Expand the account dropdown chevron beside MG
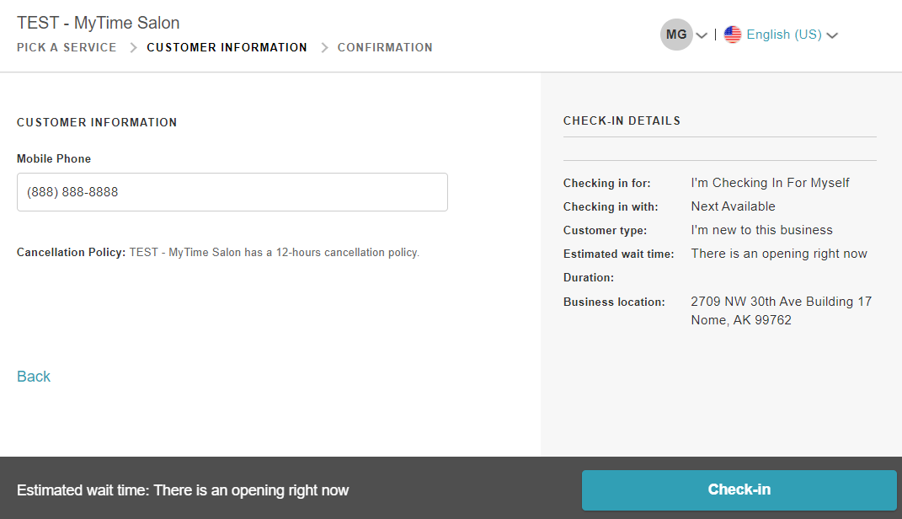Screen dimensions: 902x519 click(702, 35)
